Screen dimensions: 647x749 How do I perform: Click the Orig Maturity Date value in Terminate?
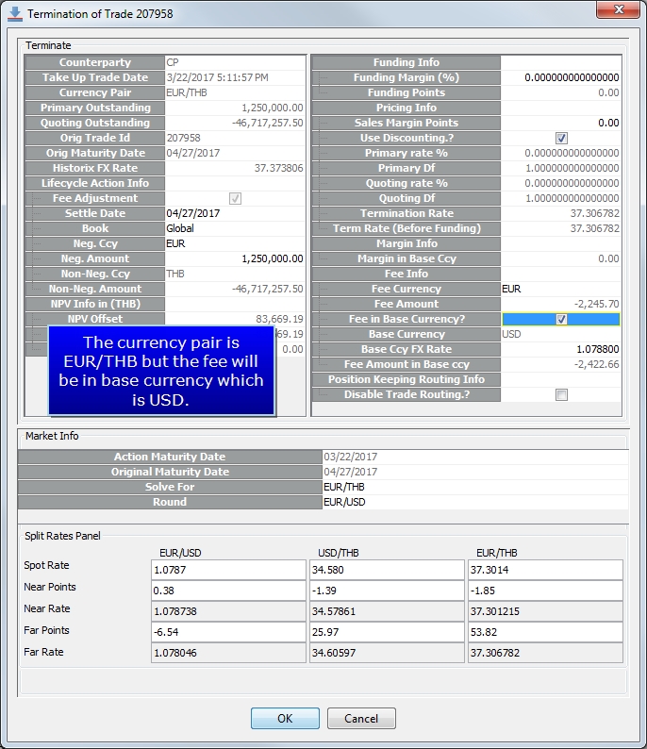tap(235, 153)
